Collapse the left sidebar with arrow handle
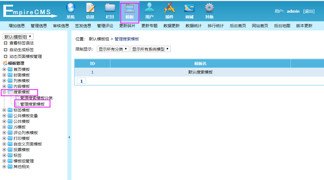Screen dimensions: 324x180 69,137
